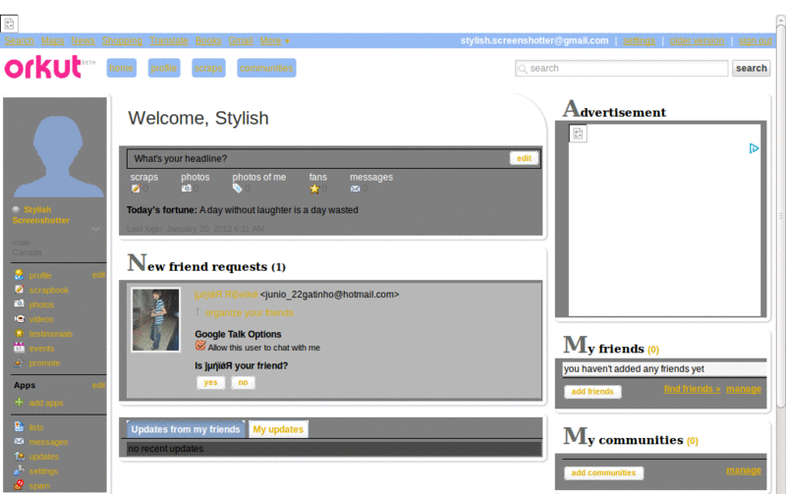Open the Translate link in the top bar
Viewport: 786px width, 494px height.
pyautogui.click(x=169, y=40)
